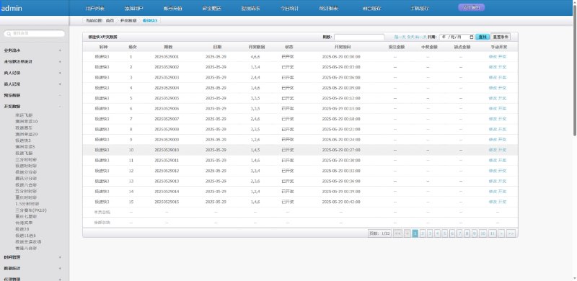Viewport: 577px width, 281px height.
Task: Click the 重置条件 reset button
Action: [501, 37]
